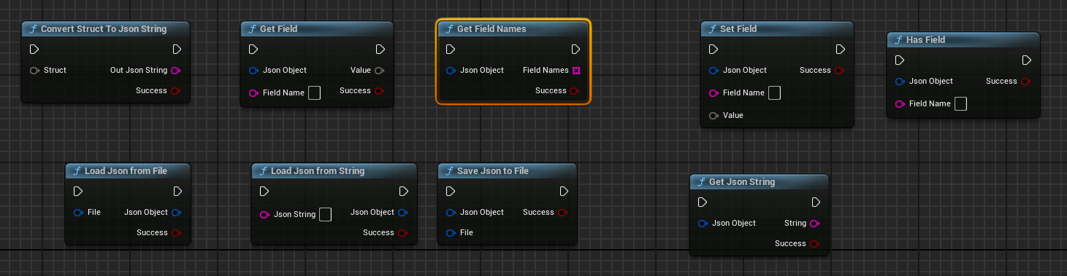Click the input exec pin on Set Field node

pos(714,50)
